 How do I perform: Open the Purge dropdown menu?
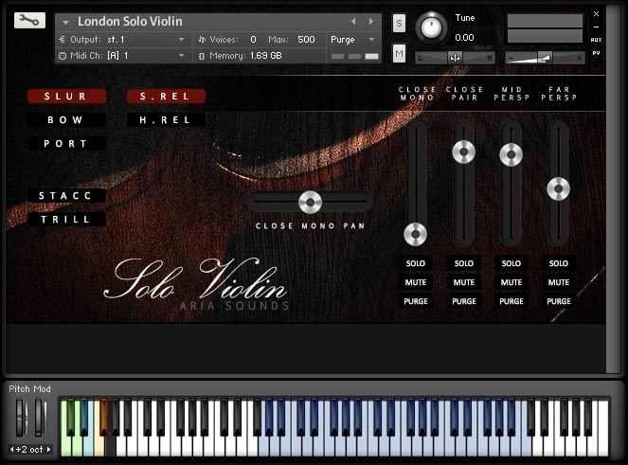point(353,39)
